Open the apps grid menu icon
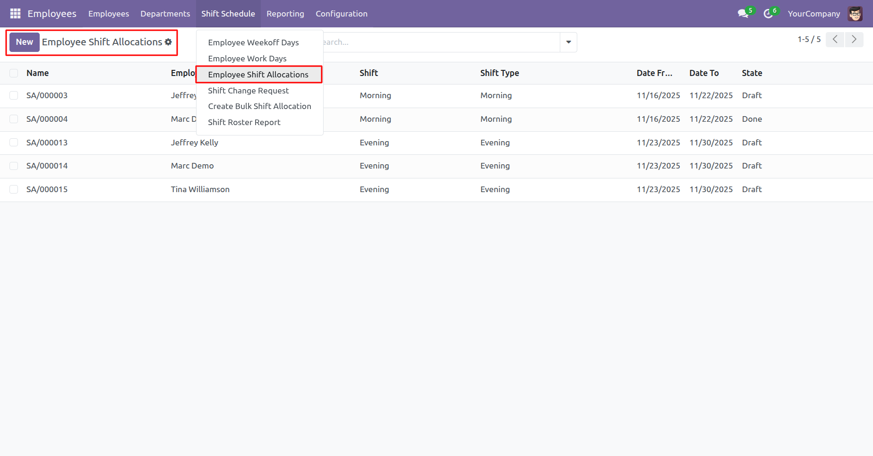 click(15, 14)
